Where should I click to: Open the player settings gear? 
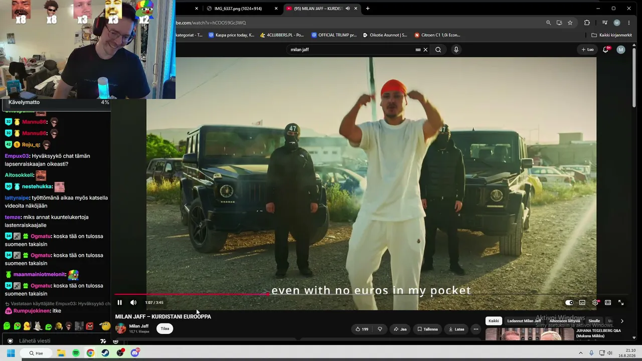coord(595,302)
